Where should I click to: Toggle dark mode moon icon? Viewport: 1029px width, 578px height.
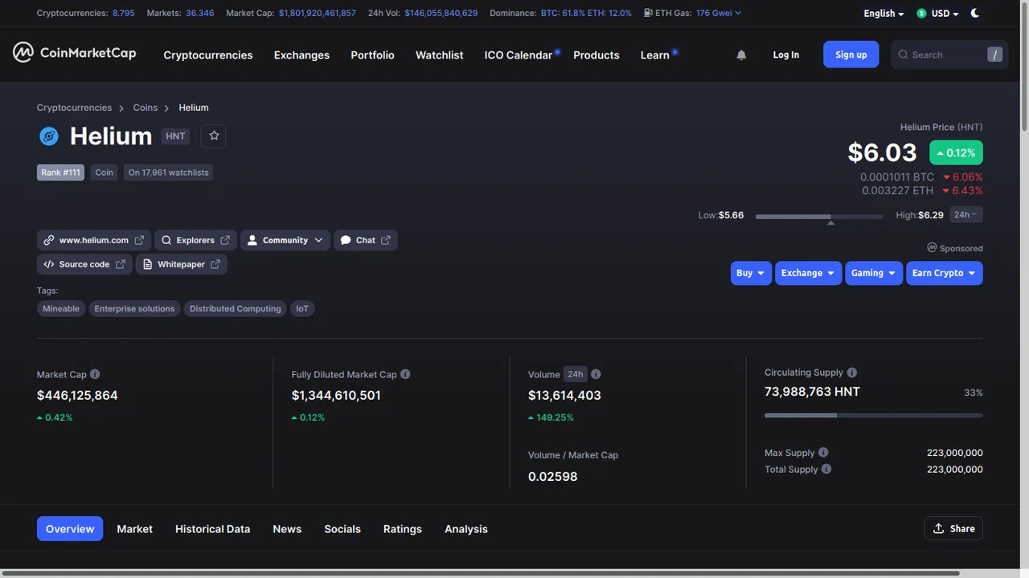975,13
